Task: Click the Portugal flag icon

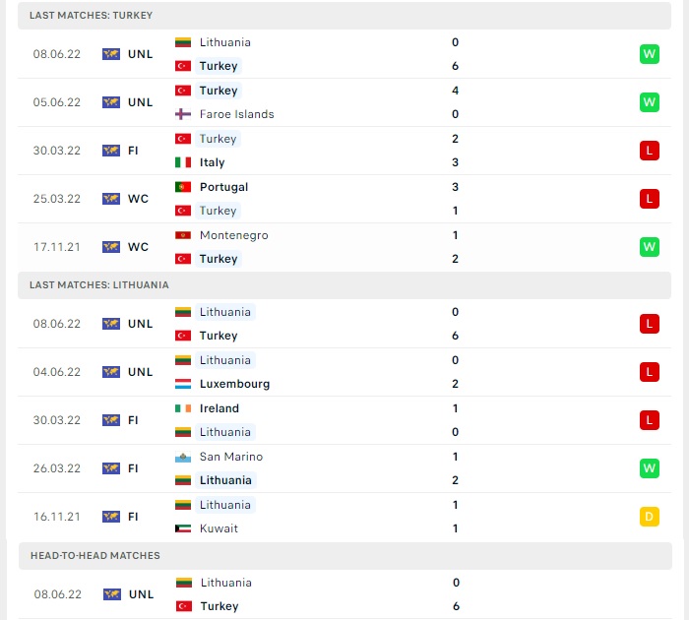Action: pyautogui.click(x=183, y=187)
